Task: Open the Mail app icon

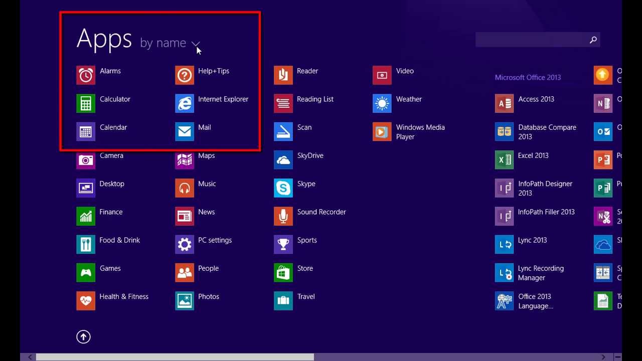Action: point(185,132)
